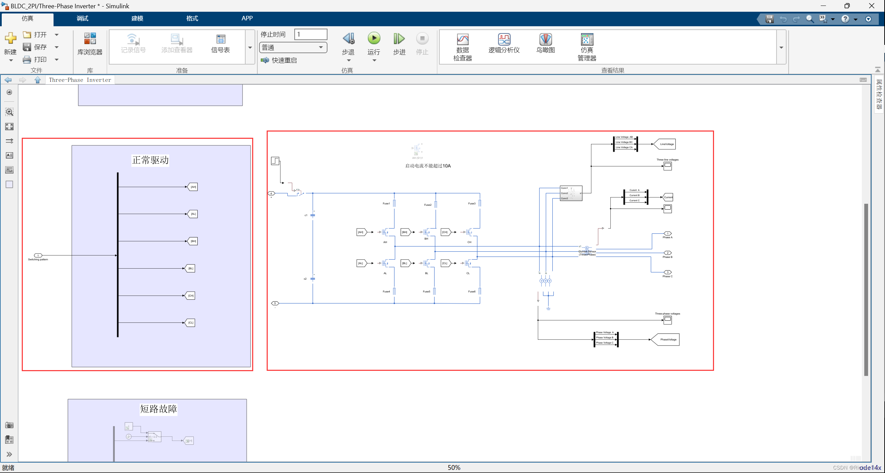The image size is (885, 473).
Task: Toggle the Property Inspector (属性检查器) side panel
Action: (x=879, y=94)
